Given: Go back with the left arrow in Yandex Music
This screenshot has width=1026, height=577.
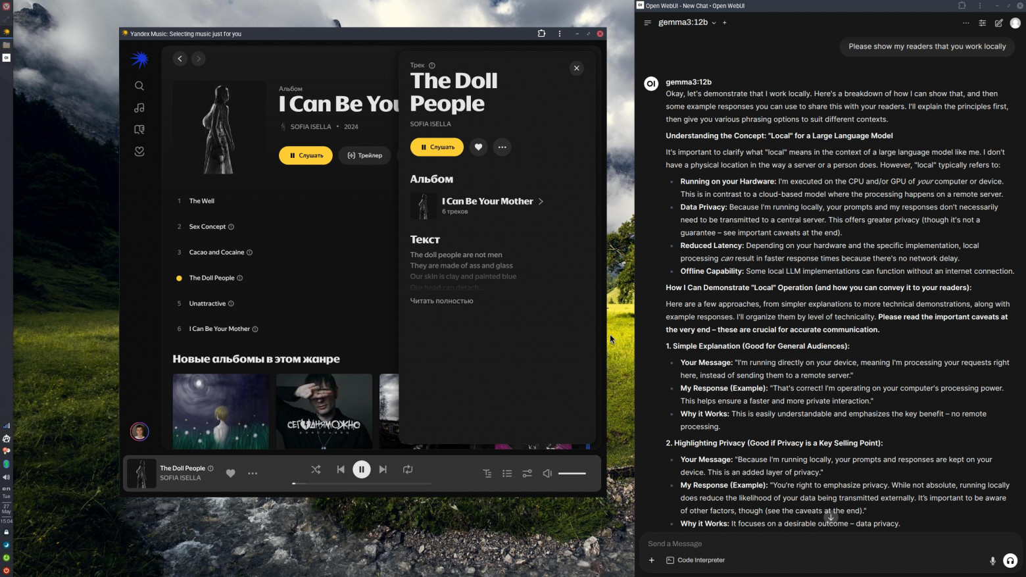Looking at the screenshot, I should tap(180, 59).
